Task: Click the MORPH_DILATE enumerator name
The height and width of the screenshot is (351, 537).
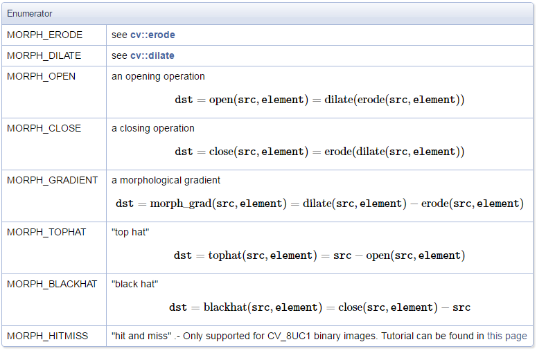Action: pos(44,55)
